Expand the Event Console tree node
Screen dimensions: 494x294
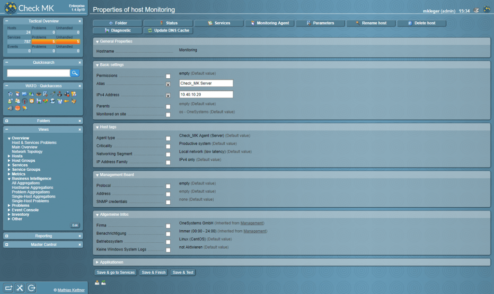[9, 210]
